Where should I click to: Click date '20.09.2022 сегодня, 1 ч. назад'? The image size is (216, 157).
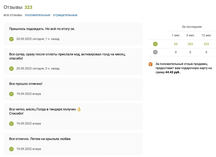pyautogui.click(x=38, y=39)
